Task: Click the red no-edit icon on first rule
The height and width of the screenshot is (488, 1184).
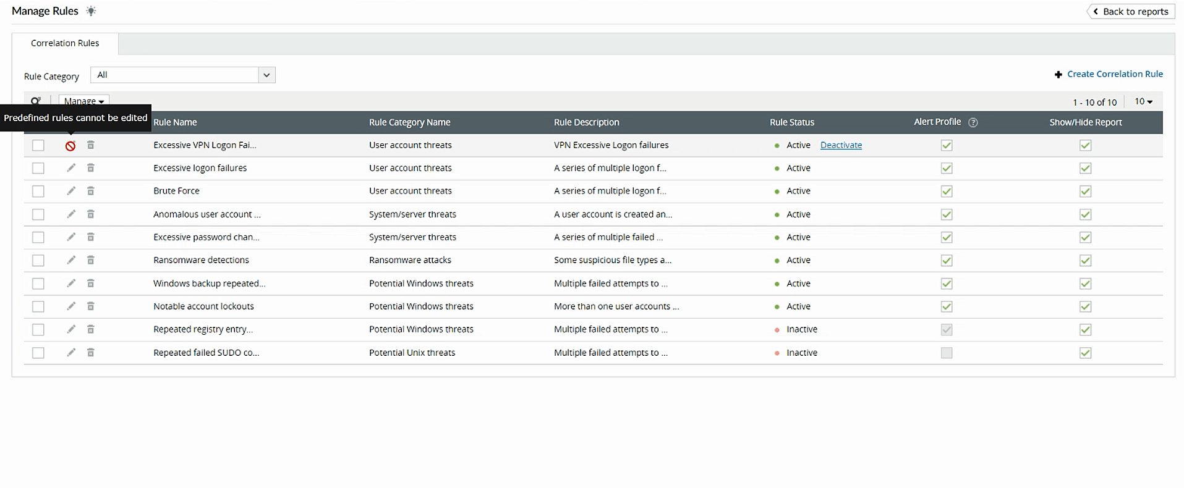Action: point(70,146)
